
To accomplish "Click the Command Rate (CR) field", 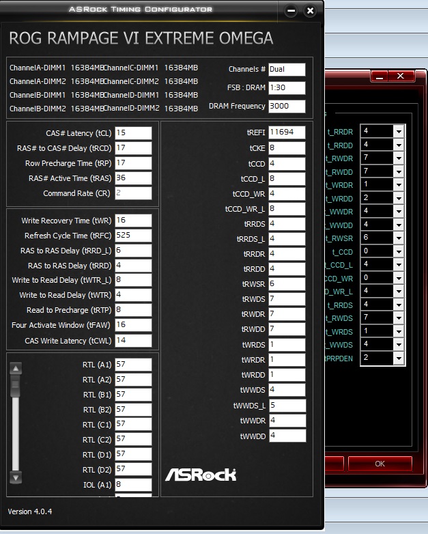I will coord(133,193).
